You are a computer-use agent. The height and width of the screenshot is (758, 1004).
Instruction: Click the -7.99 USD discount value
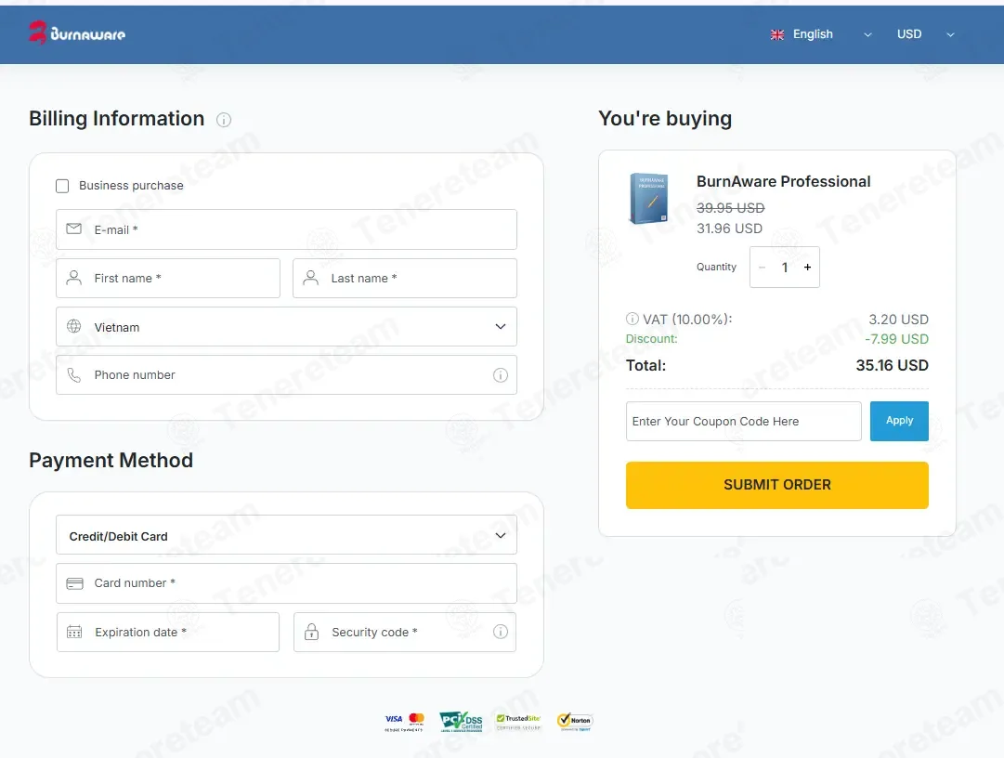(x=896, y=339)
